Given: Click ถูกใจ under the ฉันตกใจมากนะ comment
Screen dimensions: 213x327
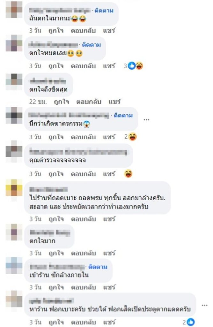Looking at the screenshot, I should point(56,31).
